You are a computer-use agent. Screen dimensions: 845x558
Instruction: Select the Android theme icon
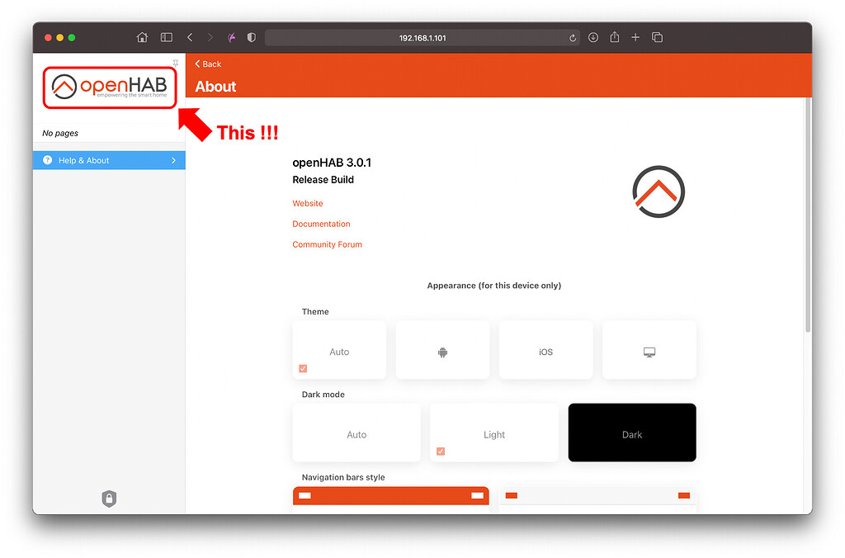(x=442, y=351)
